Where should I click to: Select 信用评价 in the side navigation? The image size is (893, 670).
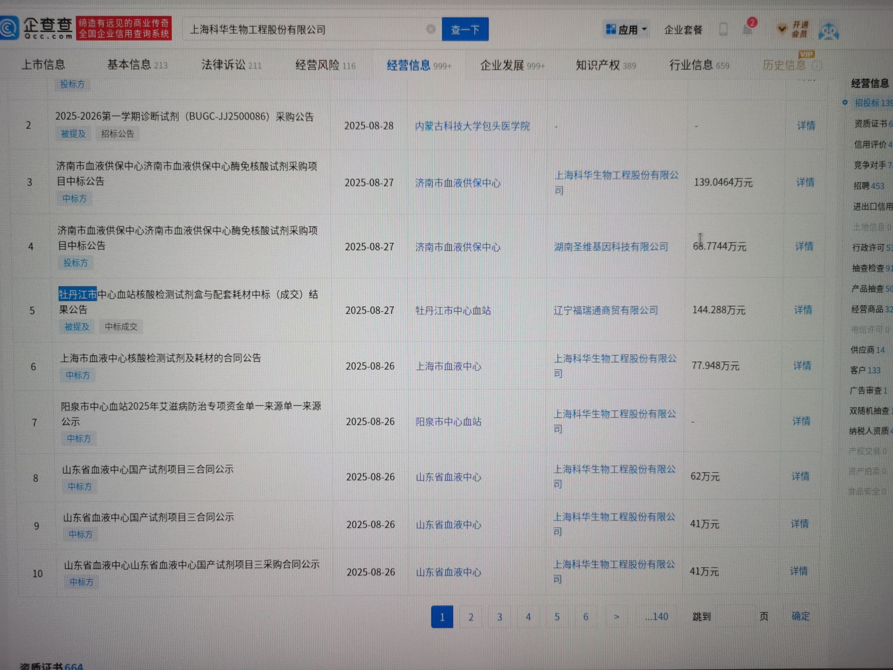872,144
